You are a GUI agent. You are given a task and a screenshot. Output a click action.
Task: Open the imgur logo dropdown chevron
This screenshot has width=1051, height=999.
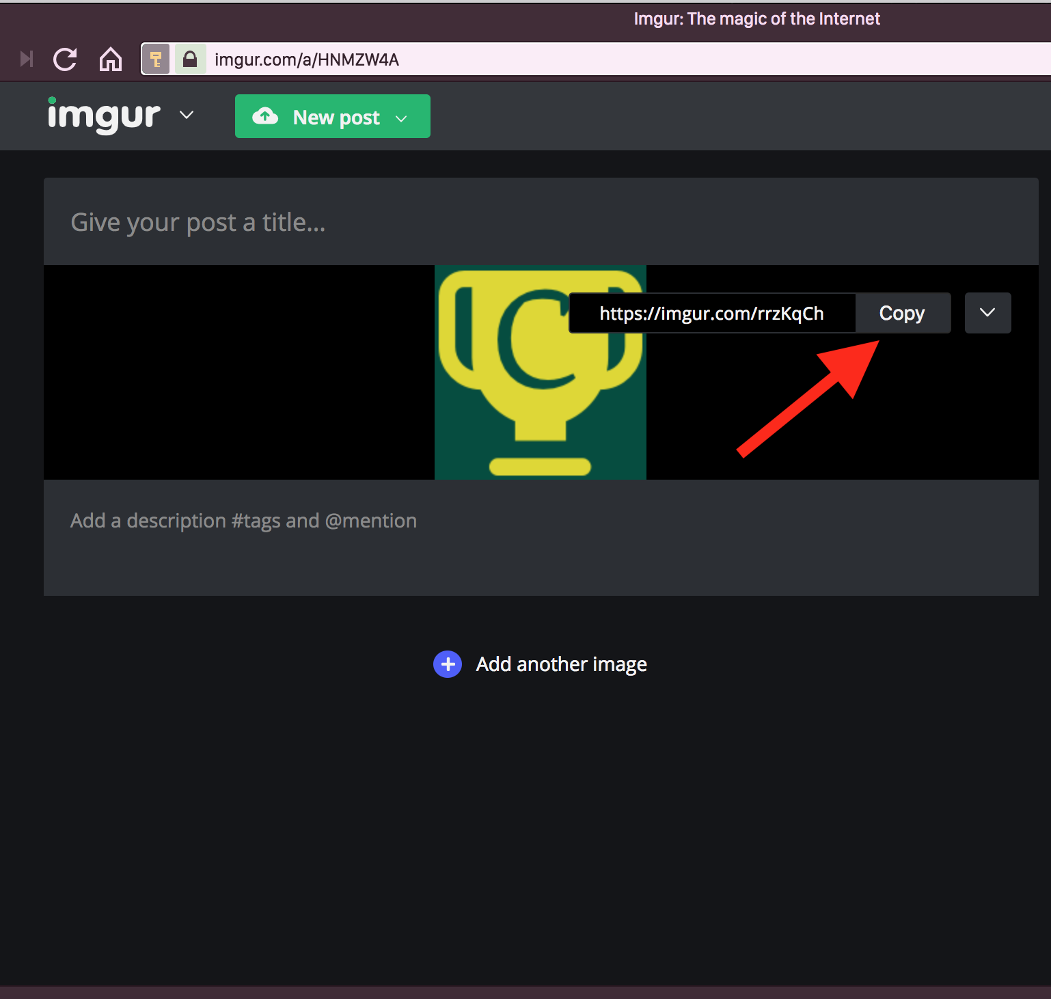(x=185, y=116)
